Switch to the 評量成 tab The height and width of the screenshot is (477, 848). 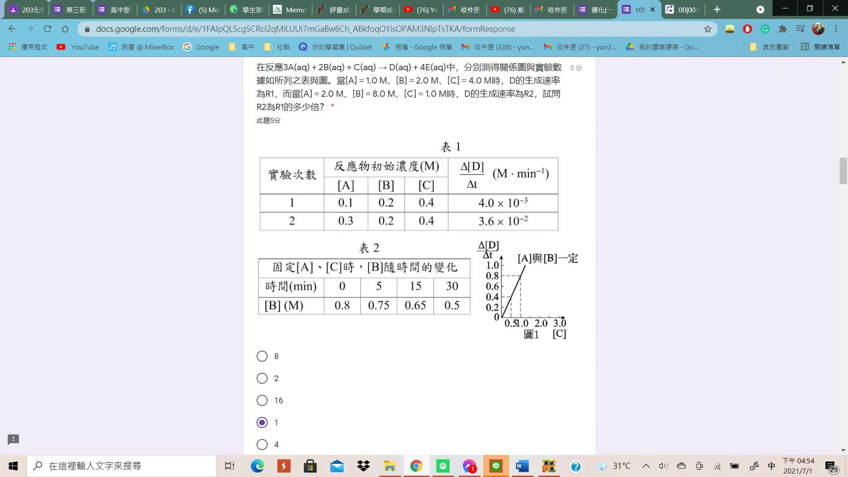click(334, 10)
